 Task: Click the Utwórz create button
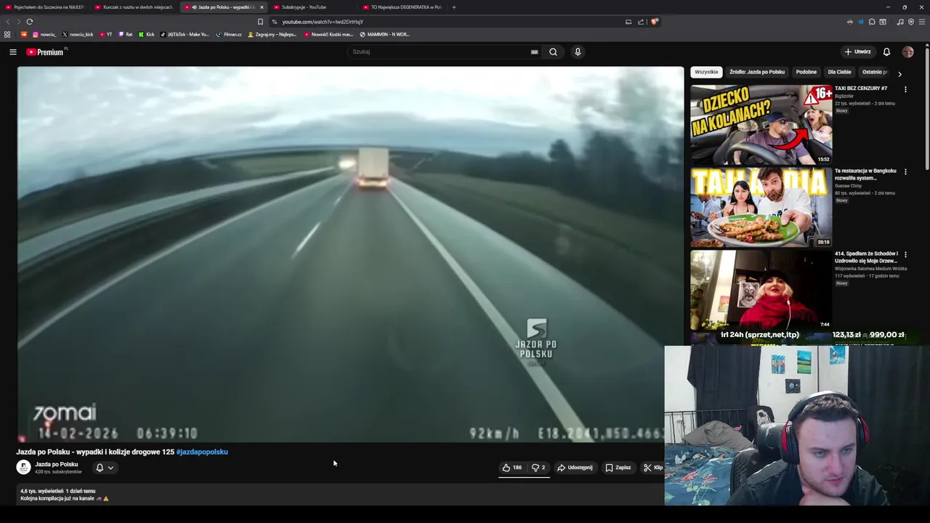pyautogui.click(x=857, y=52)
